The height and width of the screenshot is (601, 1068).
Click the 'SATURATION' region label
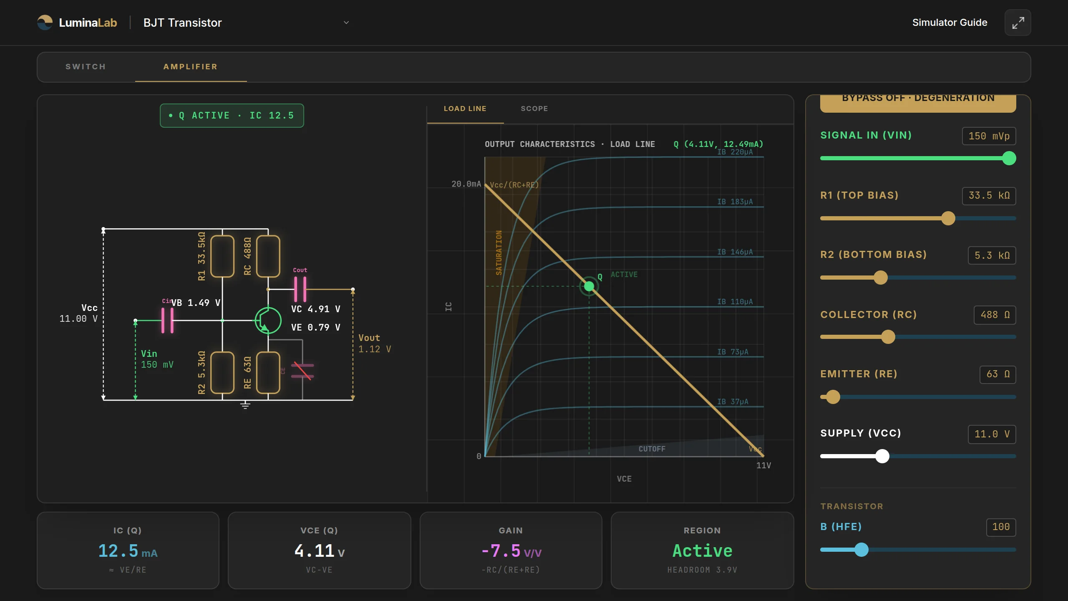pyautogui.click(x=499, y=253)
